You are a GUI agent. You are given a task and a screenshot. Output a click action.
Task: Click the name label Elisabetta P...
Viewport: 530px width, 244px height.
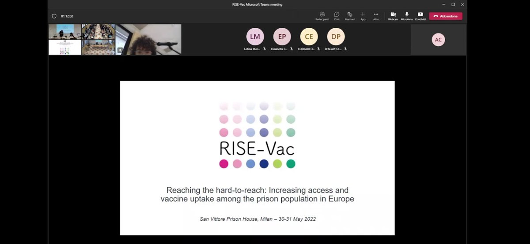pyautogui.click(x=280, y=49)
